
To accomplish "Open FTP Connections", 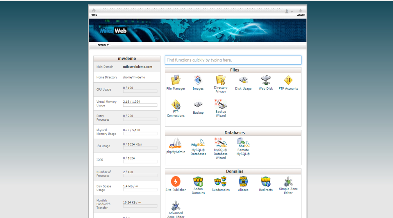I will tap(176, 104).
